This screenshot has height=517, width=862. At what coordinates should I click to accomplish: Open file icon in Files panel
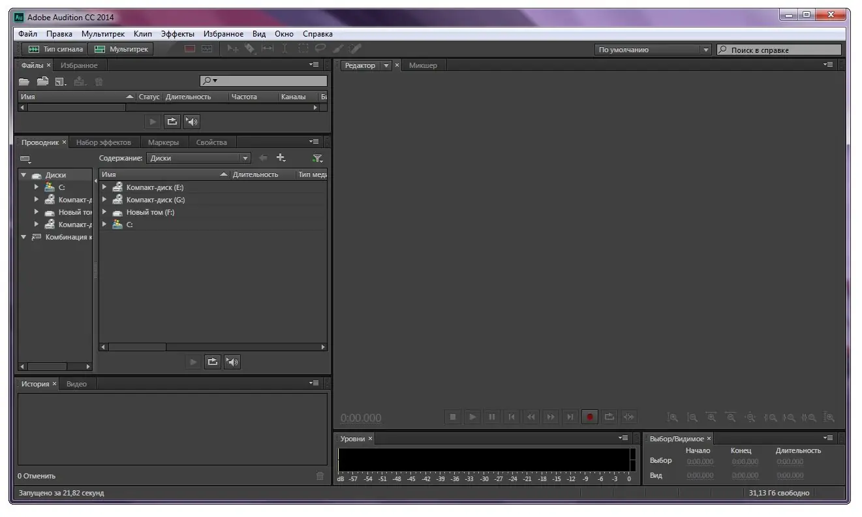tap(24, 82)
